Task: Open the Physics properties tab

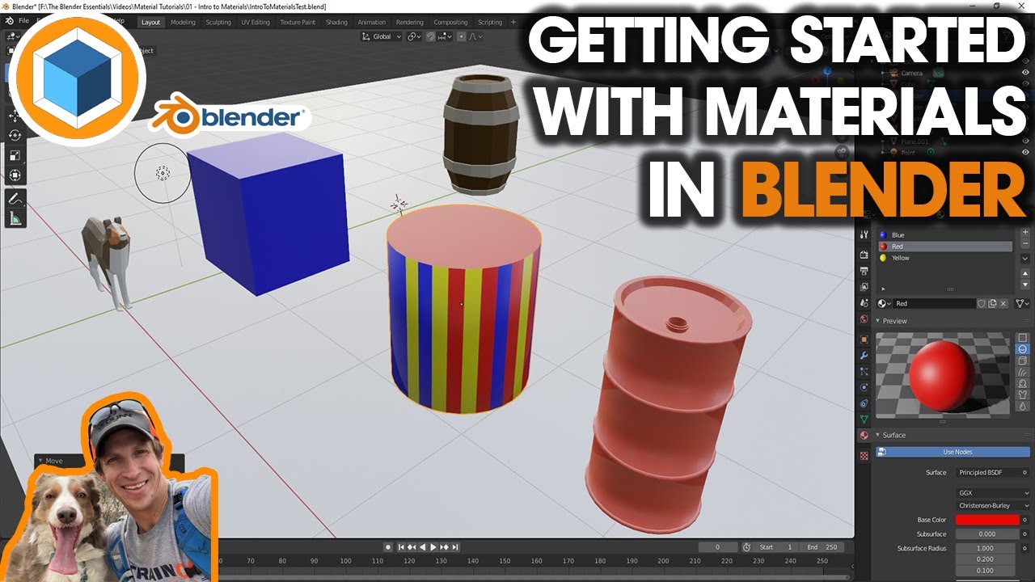Action: pos(864,387)
